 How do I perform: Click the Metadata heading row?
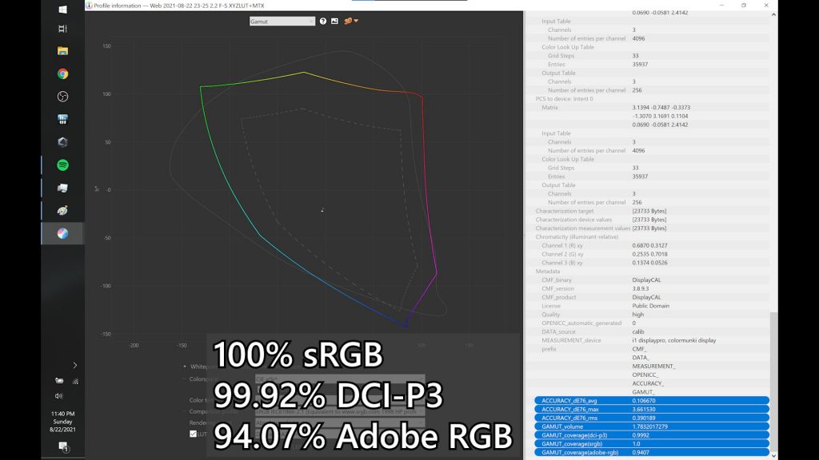[x=648, y=272]
